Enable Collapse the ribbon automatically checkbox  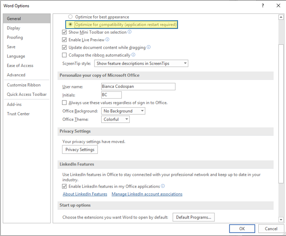coord(64,55)
